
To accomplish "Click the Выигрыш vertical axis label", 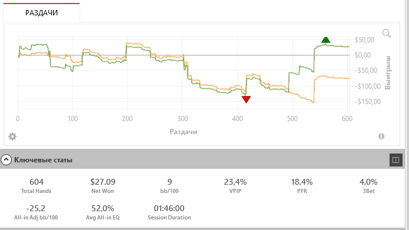I will point(388,72).
